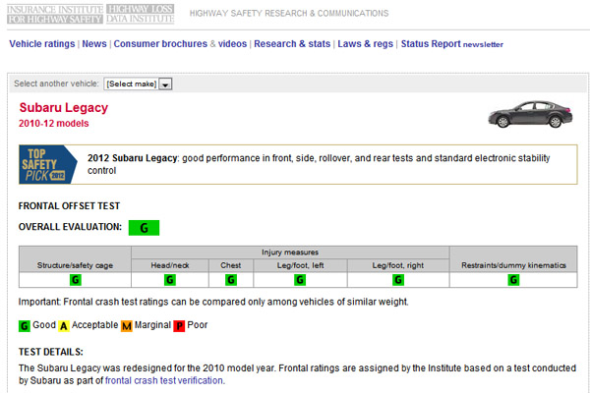Image resolution: width=590 pixels, height=393 pixels.
Task: Click the Chest G rating icon
Action: point(230,280)
